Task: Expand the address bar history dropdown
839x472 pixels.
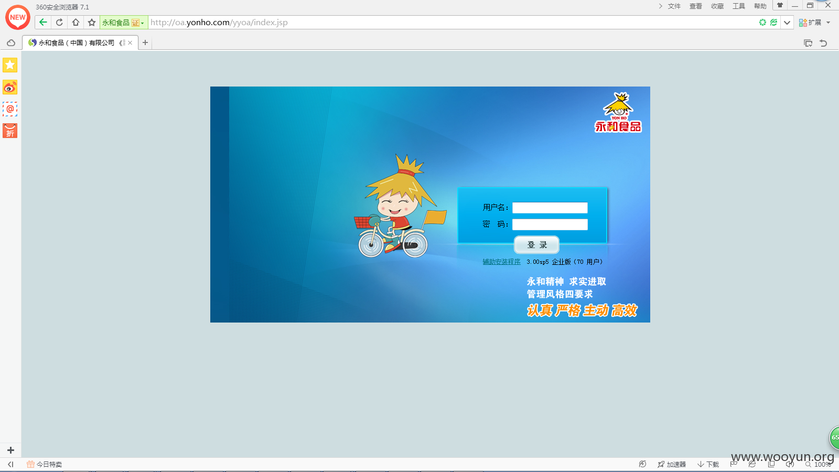Action: (787, 22)
